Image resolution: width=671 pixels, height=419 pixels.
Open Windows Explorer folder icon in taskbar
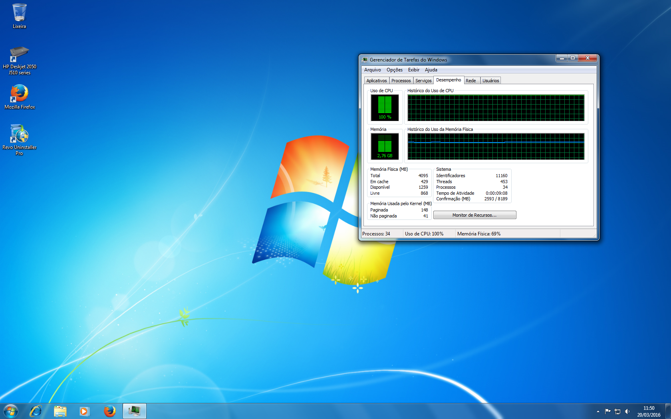[x=60, y=411]
